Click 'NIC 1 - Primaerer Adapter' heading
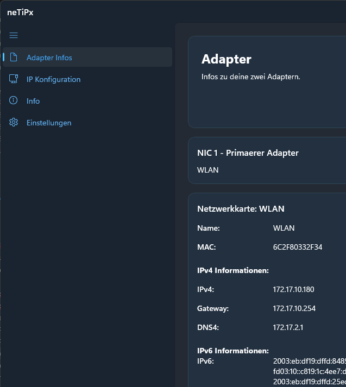 point(248,153)
